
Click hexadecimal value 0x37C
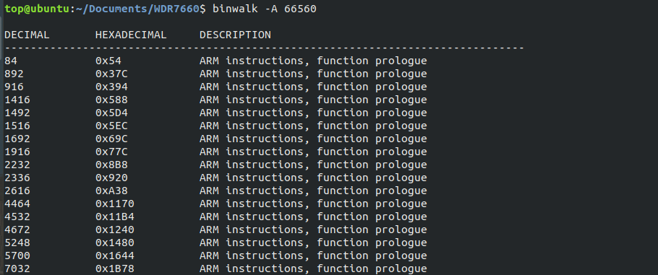[111, 74]
